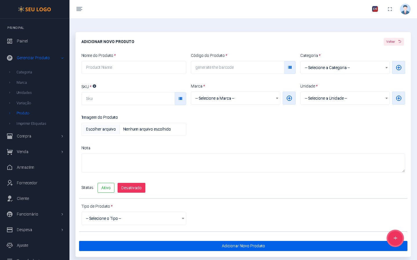Open the Selecione a Categoria dropdown
The image size is (417, 260).
(x=345, y=68)
